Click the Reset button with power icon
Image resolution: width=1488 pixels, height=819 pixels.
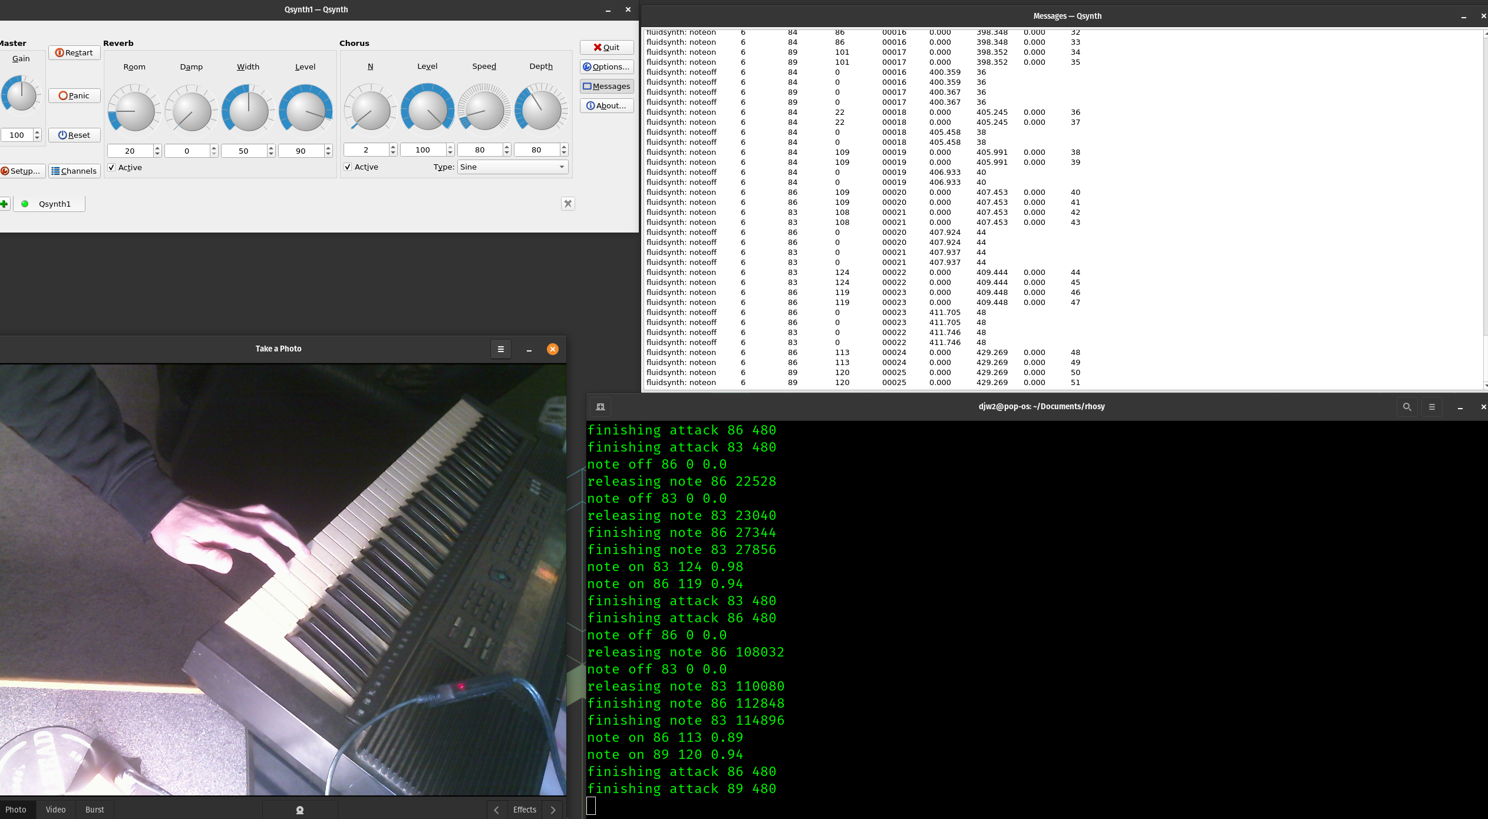coord(74,135)
